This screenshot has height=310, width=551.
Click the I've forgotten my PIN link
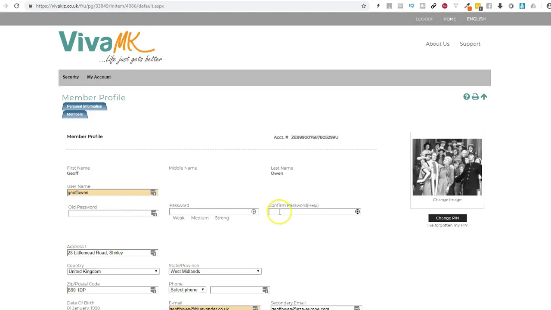[x=447, y=225]
